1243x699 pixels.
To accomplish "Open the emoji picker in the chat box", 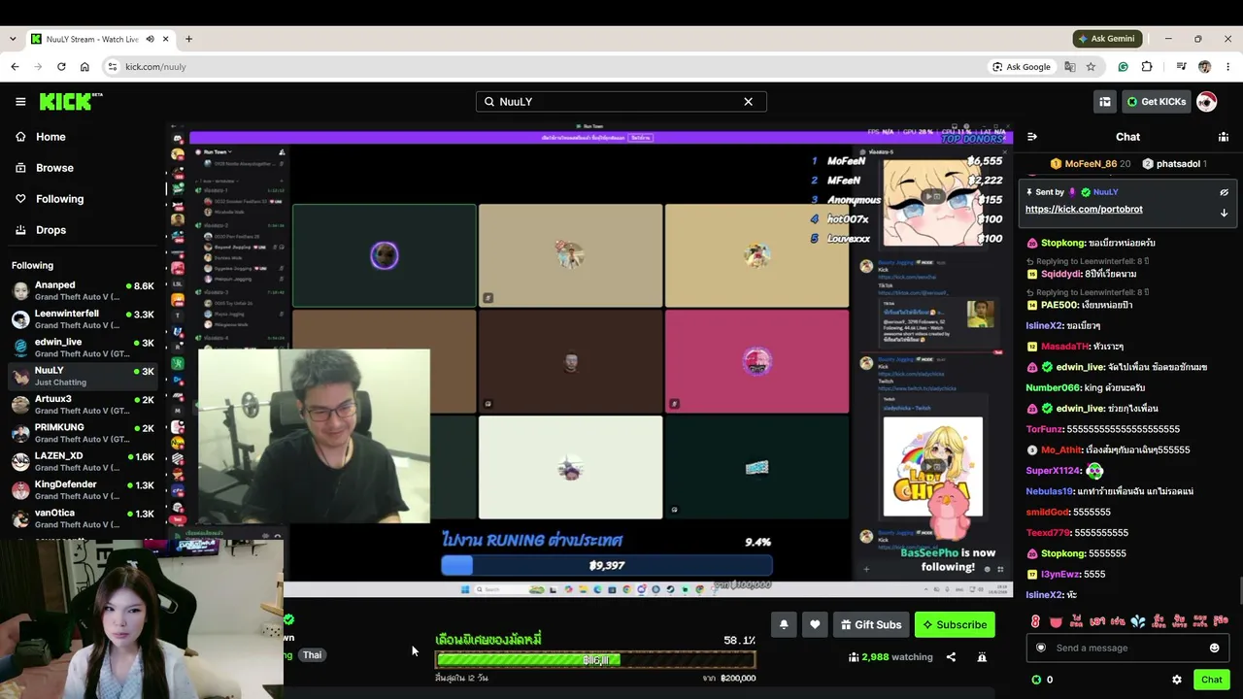I will [1214, 648].
